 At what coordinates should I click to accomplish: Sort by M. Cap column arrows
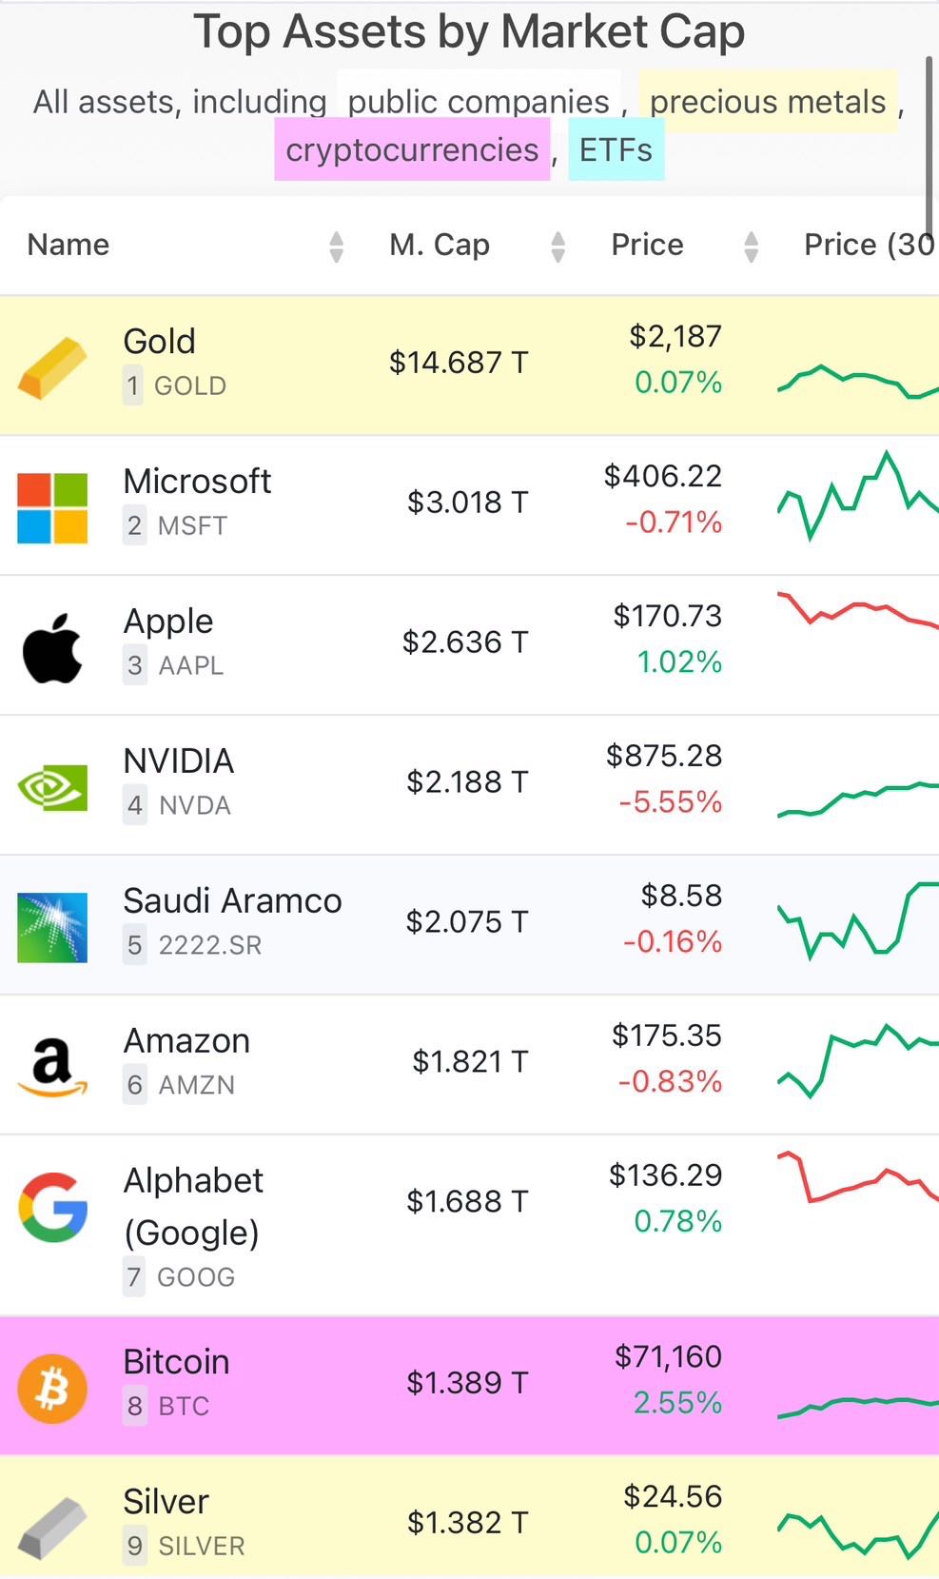pyautogui.click(x=558, y=247)
